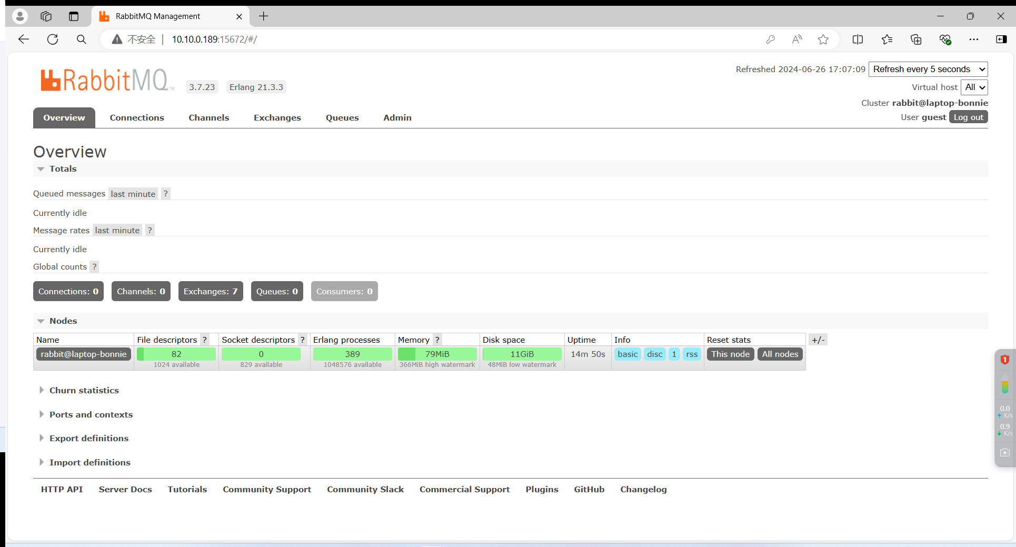Click the Disk space 11GiB bar
The width and height of the screenshot is (1016, 547).
(x=522, y=354)
